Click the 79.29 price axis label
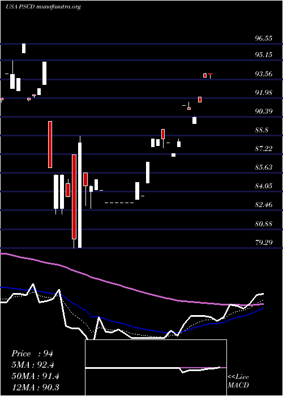Image resolution: width=283 pixels, height=396 pixels. [x=263, y=243]
